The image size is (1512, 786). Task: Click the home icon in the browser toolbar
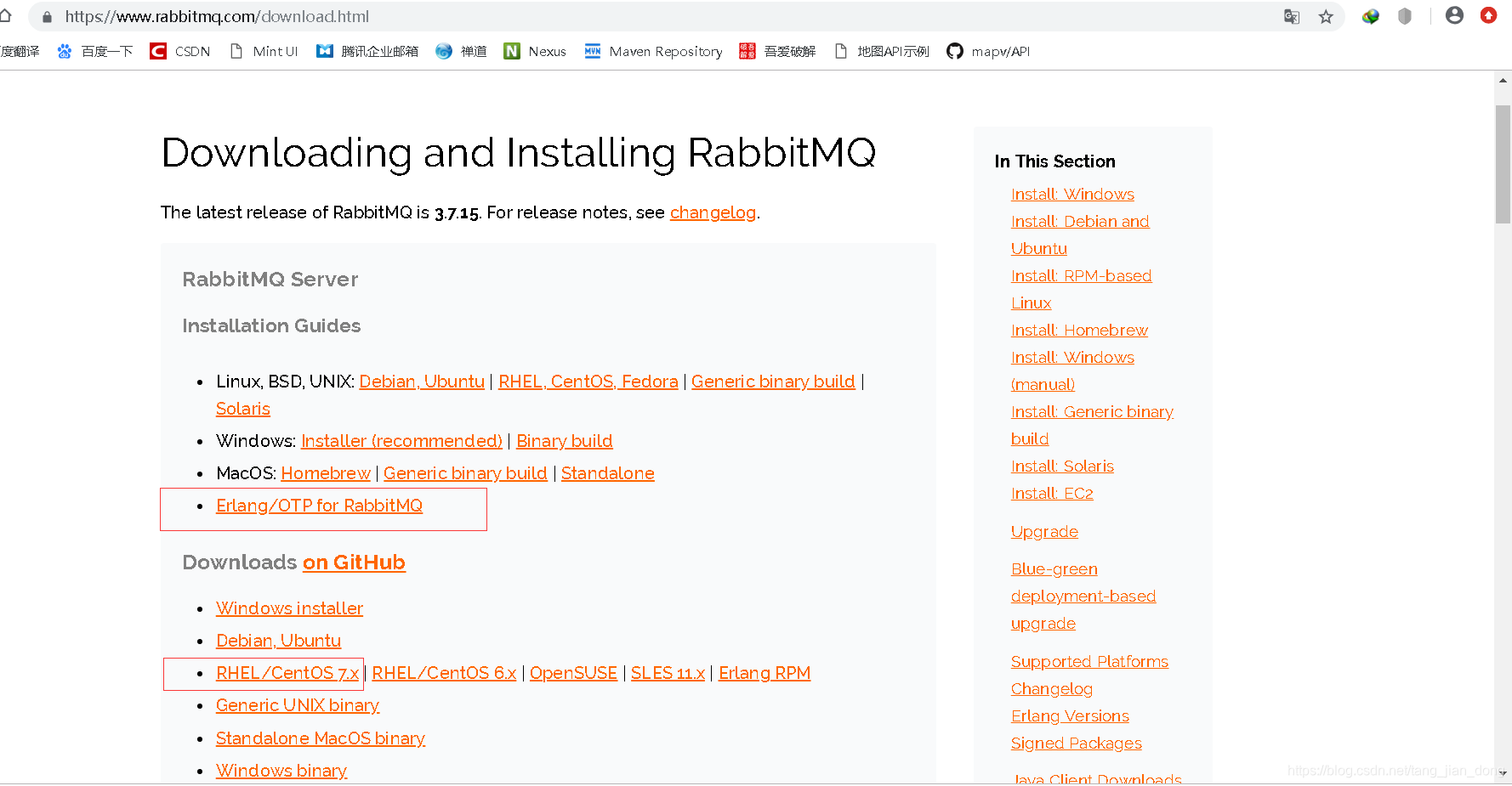click(x=5, y=15)
